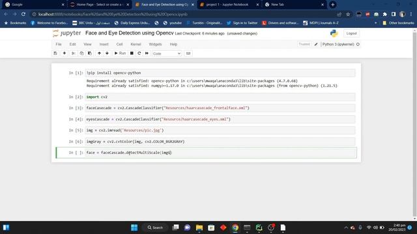Open the Other bookmarks folder
Screen dimensions: 417x234
[398, 23]
